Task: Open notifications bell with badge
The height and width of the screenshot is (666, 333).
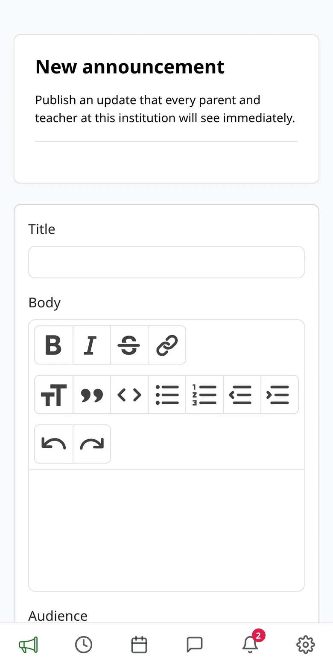Action: [x=250, y=644]
